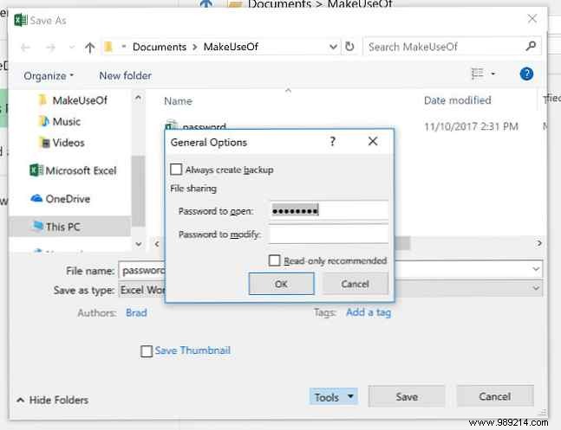The width and height of the screenshot is (561, 430).
Task: Cancel the Save As dialog
Action: click(495, 396)
